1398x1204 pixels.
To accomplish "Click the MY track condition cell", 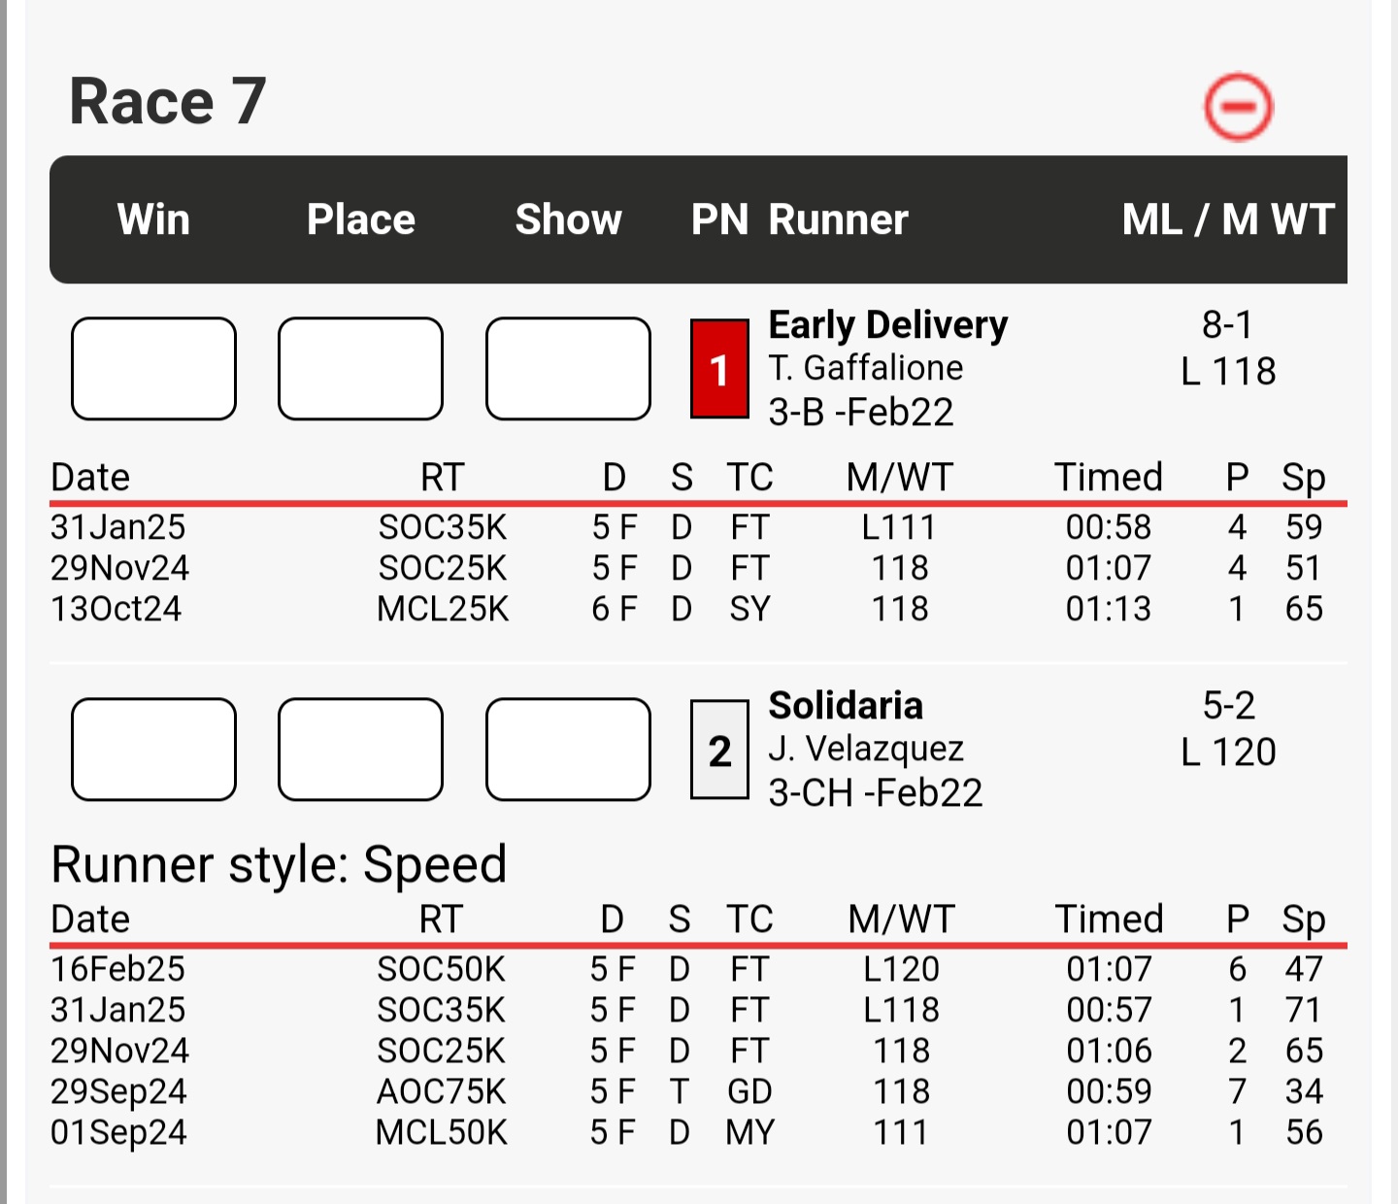I will (x=749, y=1132).
